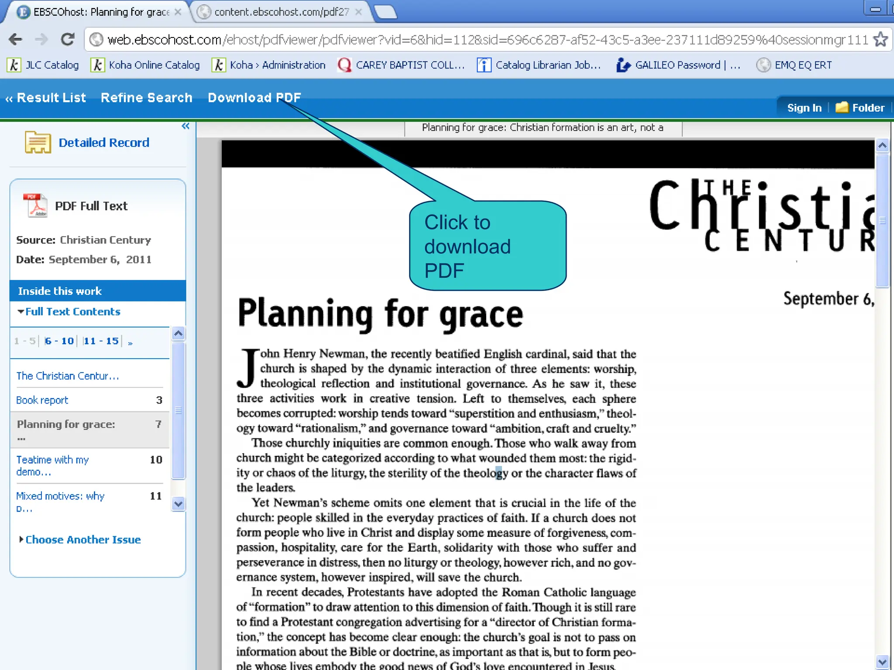Jump to pages 6 - 10
The width and height of the screenshot is (894, 670).
point(59,341)
